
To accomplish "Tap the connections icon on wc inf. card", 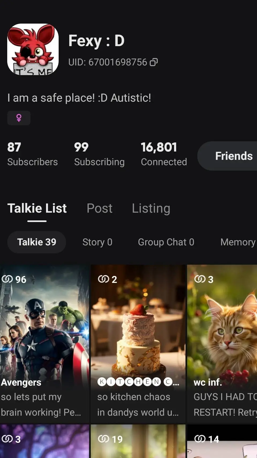I will pos(200,279).
